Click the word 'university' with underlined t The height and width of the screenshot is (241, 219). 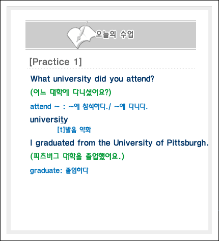point(49,119)
